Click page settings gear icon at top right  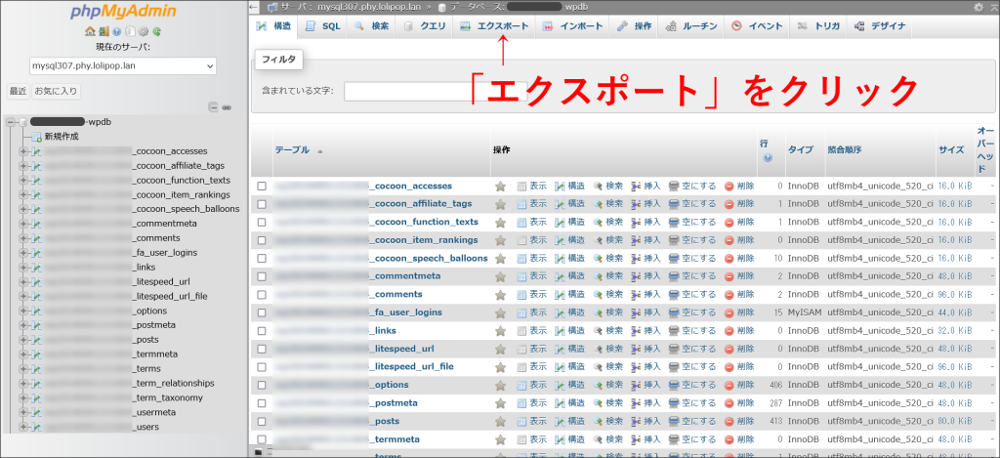pos(979,7)
